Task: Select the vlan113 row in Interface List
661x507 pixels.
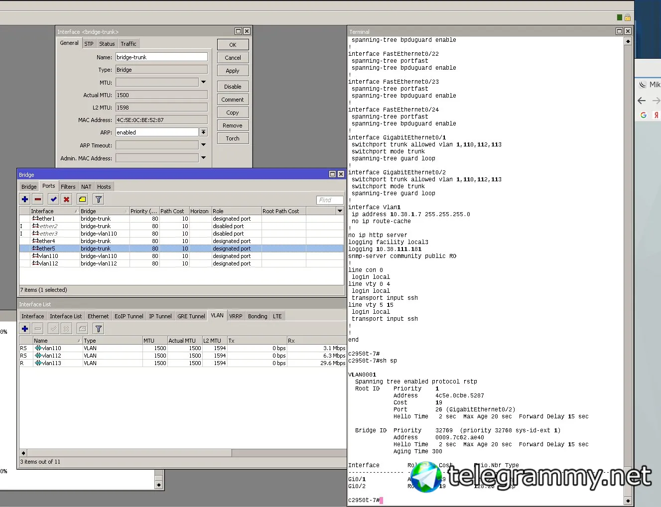Action: click(x=182, y=363)
